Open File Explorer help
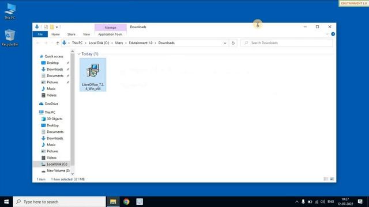Viewport: 369px width, 207px height. coord(333,34)
